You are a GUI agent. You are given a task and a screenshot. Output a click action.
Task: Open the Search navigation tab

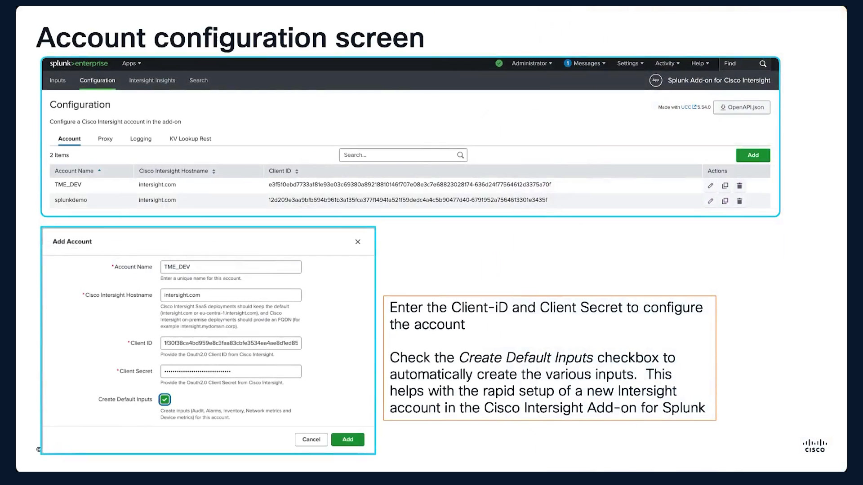[x=199, y=80]
